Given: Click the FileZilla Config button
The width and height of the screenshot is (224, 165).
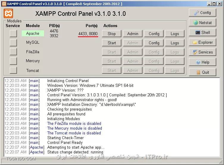Looking at the screenshot, I should pos(154,52).
